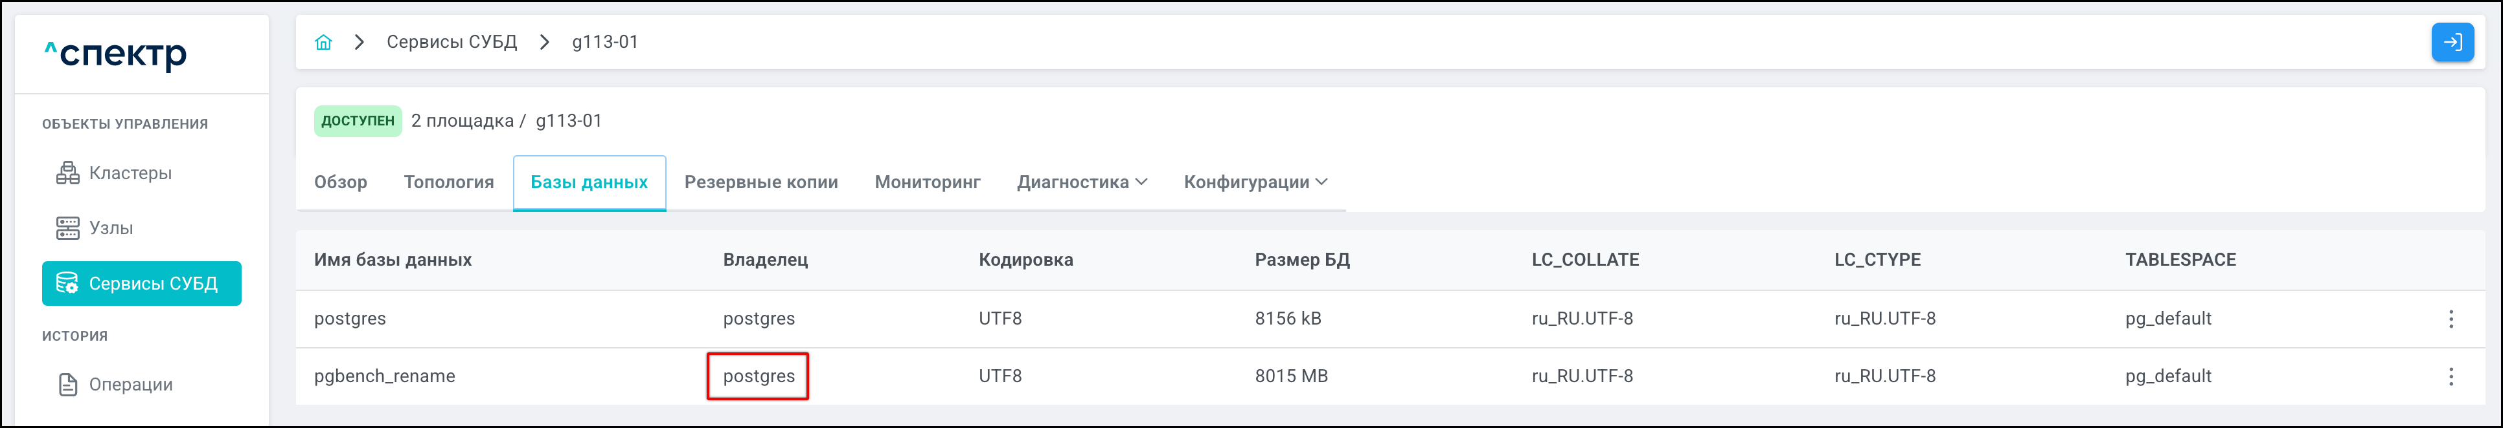Open actions menu for pgbench_rename row

(2451, 376)
